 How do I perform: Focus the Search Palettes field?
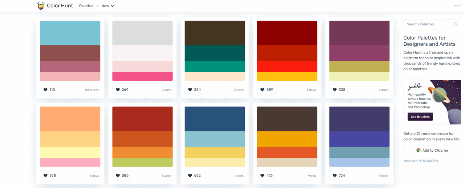pos(432,24)
